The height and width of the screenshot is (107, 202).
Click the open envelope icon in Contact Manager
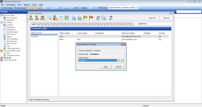tap(61, 18)
